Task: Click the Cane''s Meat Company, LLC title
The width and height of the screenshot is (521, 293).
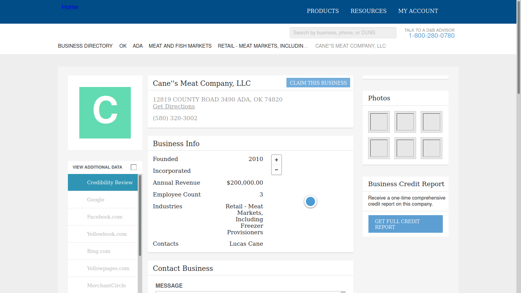Action: click(x=202, y=84)
